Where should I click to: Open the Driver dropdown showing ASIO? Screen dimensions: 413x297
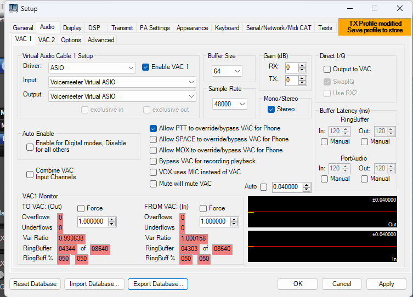[x=129, y=68]
